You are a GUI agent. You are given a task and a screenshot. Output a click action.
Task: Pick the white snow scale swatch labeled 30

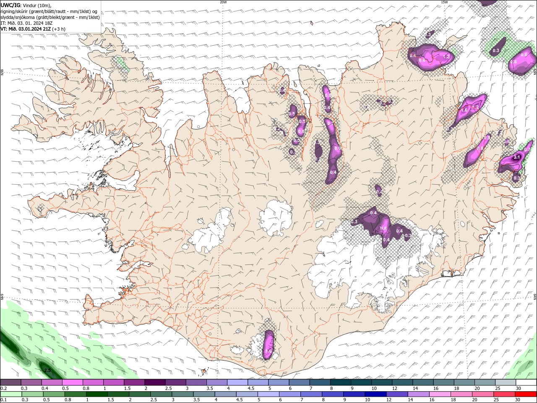pos(526,382)
